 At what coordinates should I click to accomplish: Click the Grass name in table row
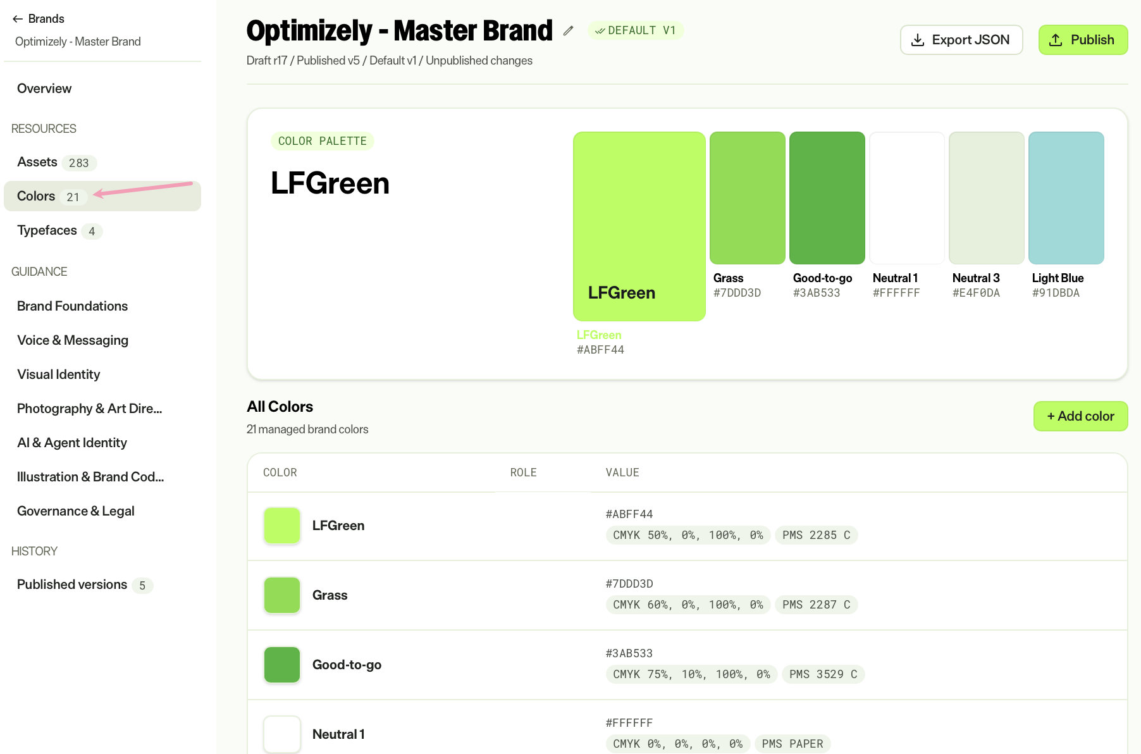(330, 595)
